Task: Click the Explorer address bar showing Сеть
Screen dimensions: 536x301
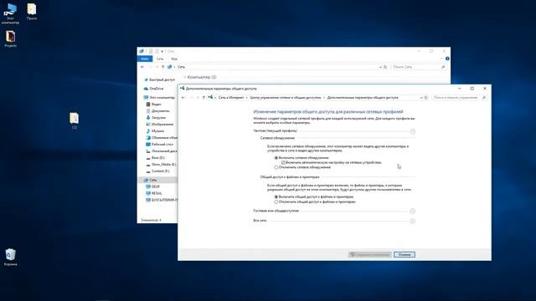Action: [x=277, y=67]
